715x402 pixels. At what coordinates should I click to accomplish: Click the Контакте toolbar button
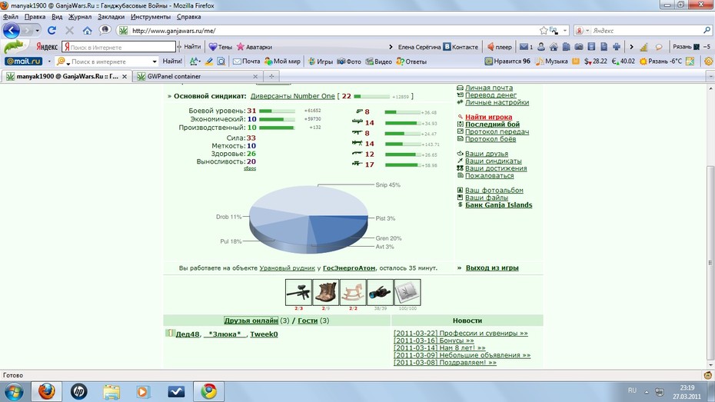(x=461, y=47)
